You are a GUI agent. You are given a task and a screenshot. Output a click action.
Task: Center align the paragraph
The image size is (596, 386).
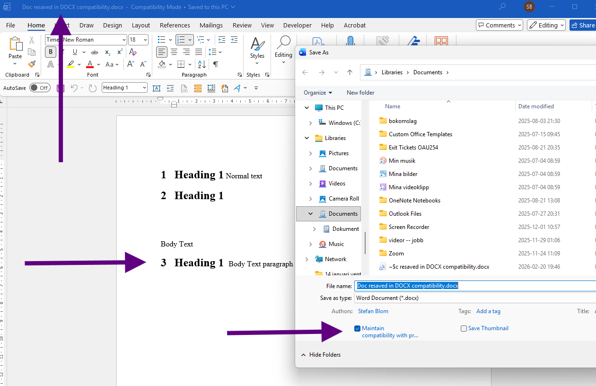coord(174,52)
